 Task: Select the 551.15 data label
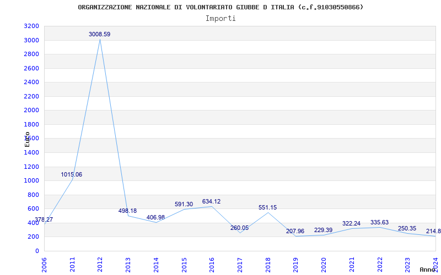(x=267, y=208)
